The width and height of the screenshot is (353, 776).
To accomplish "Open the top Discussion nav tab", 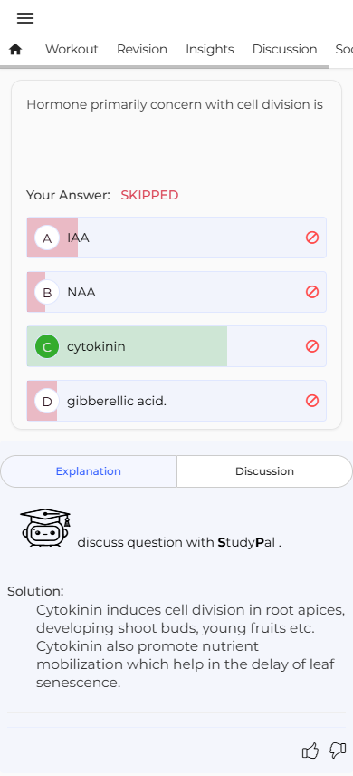I will pos(285,49).
